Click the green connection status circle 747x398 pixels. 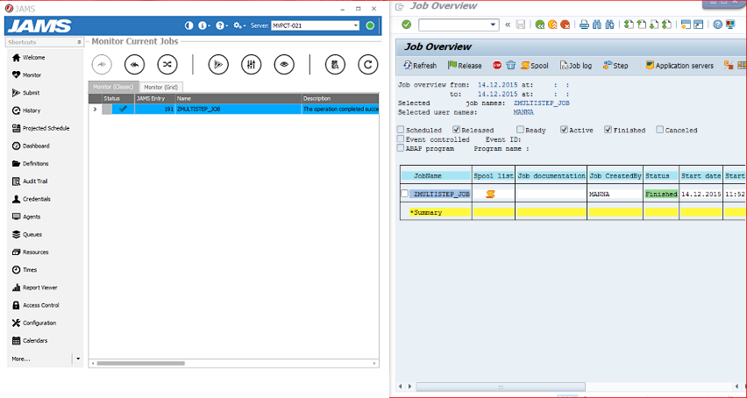(x=370, y=25)
